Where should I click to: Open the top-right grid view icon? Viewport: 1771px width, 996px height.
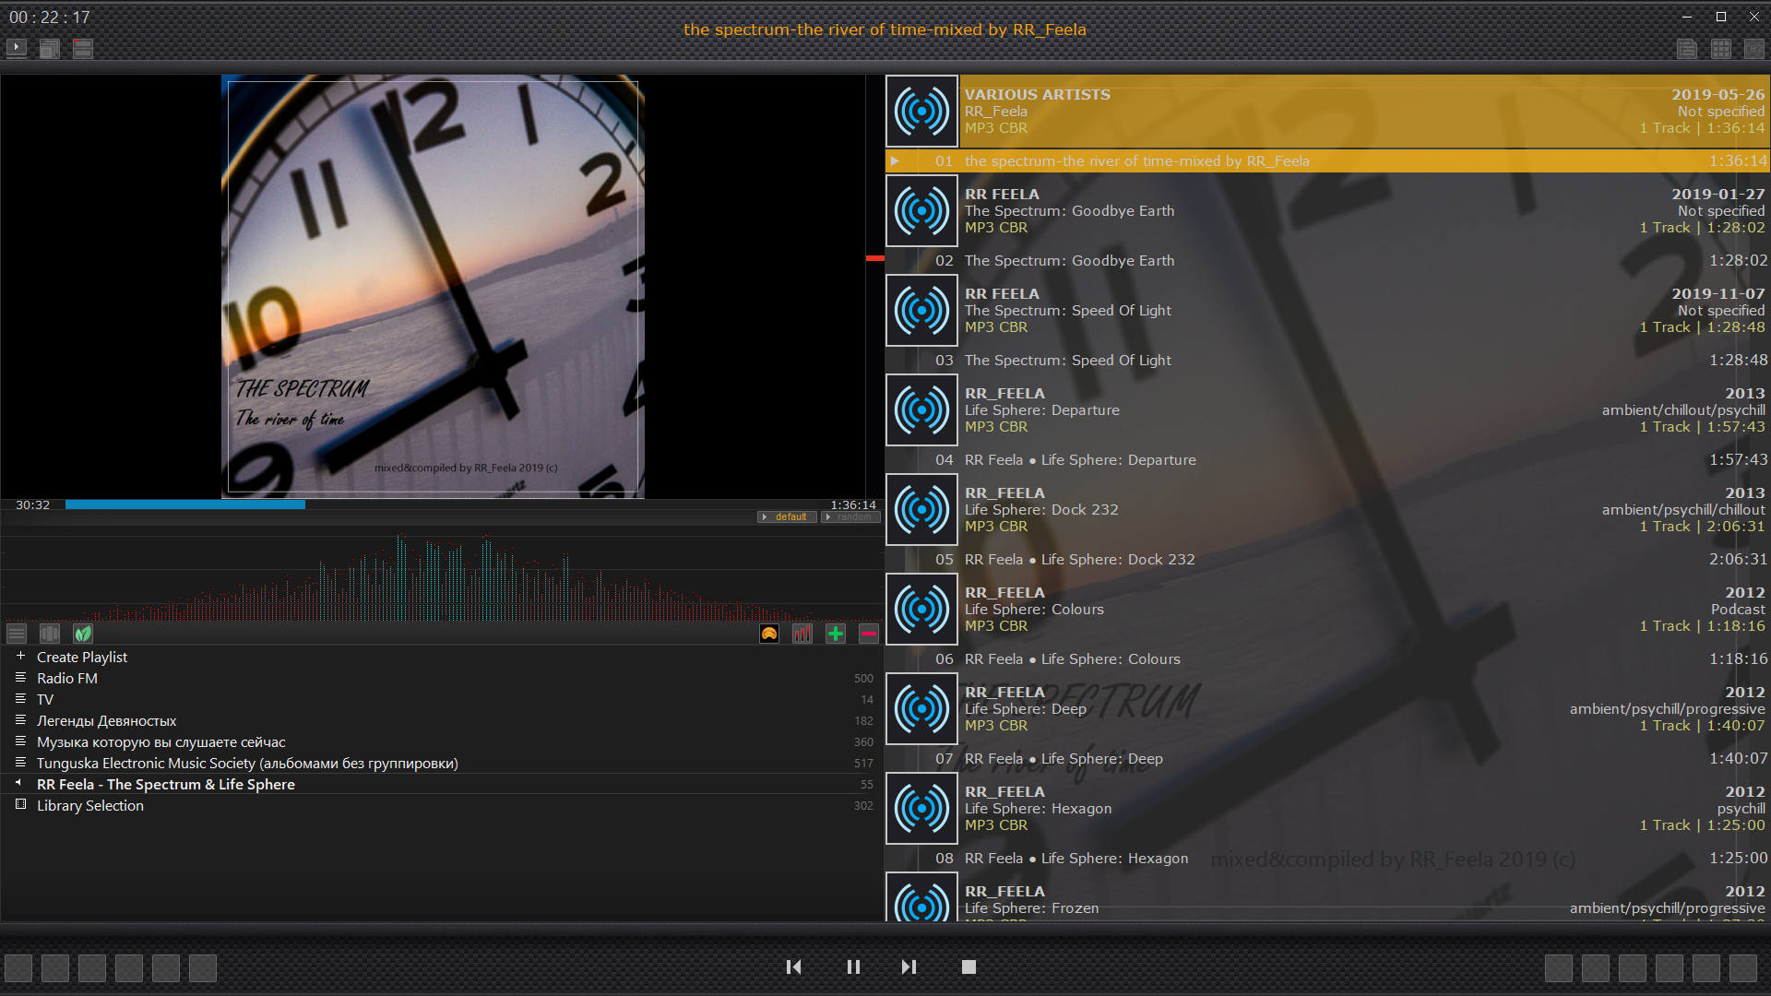click(x=1721, y=49)
